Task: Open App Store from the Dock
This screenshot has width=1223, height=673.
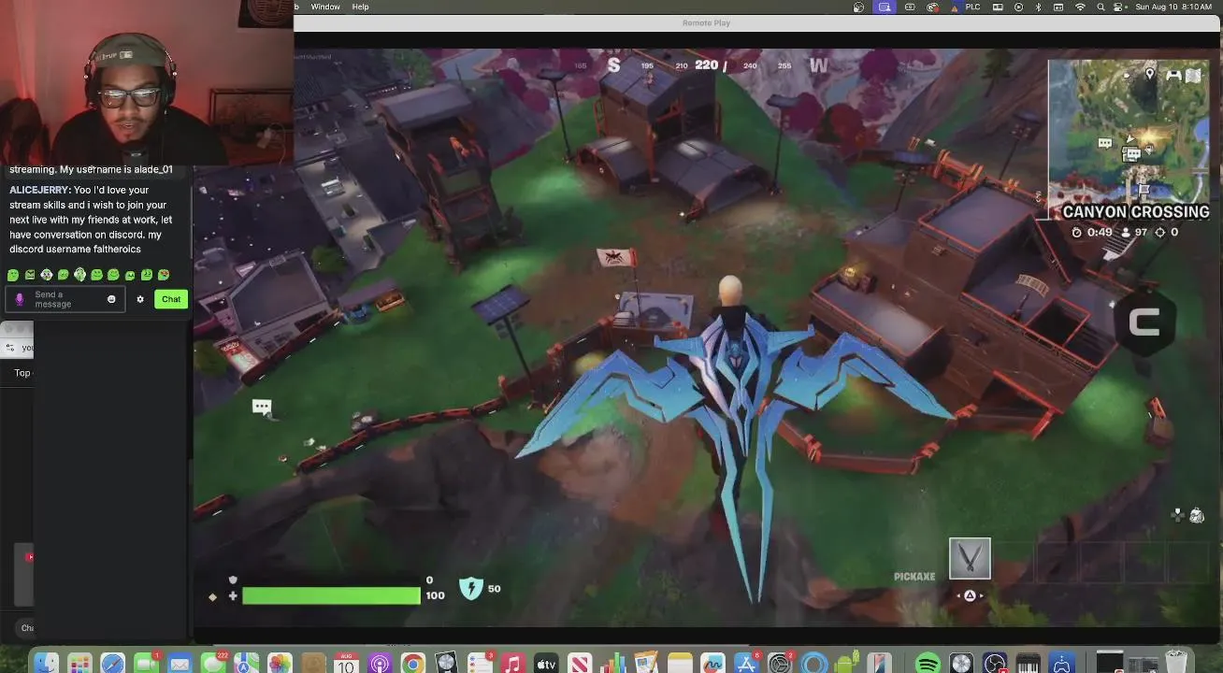Action: [746, 664]
